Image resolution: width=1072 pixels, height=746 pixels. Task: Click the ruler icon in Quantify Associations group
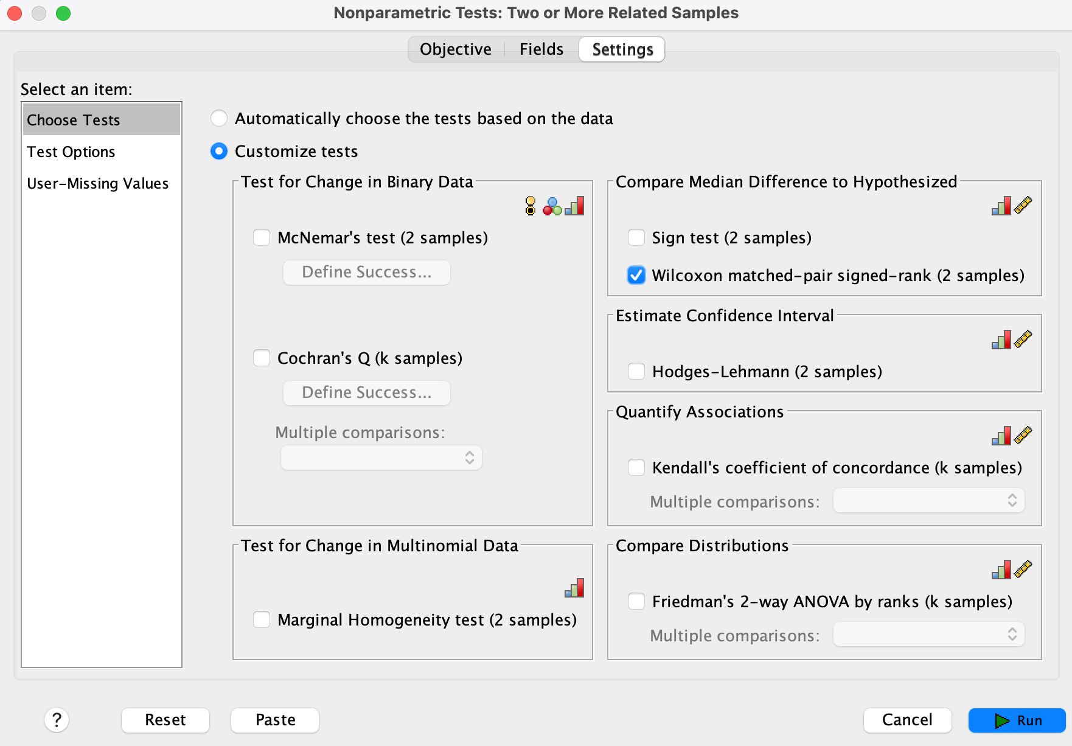[1023, 436]
